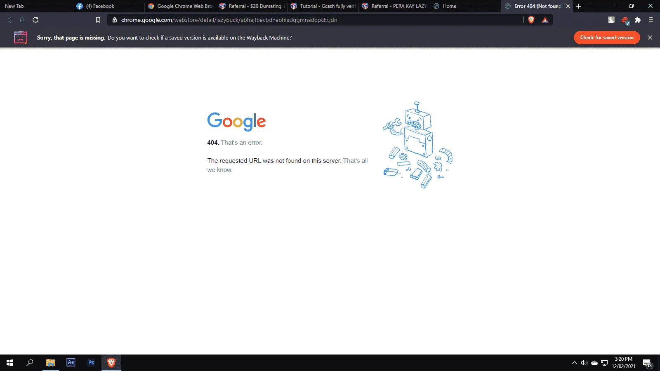Screen dimensions: 660x371
Task: Click the OneDrive cloud tray icon
Action: coord(594,363)
